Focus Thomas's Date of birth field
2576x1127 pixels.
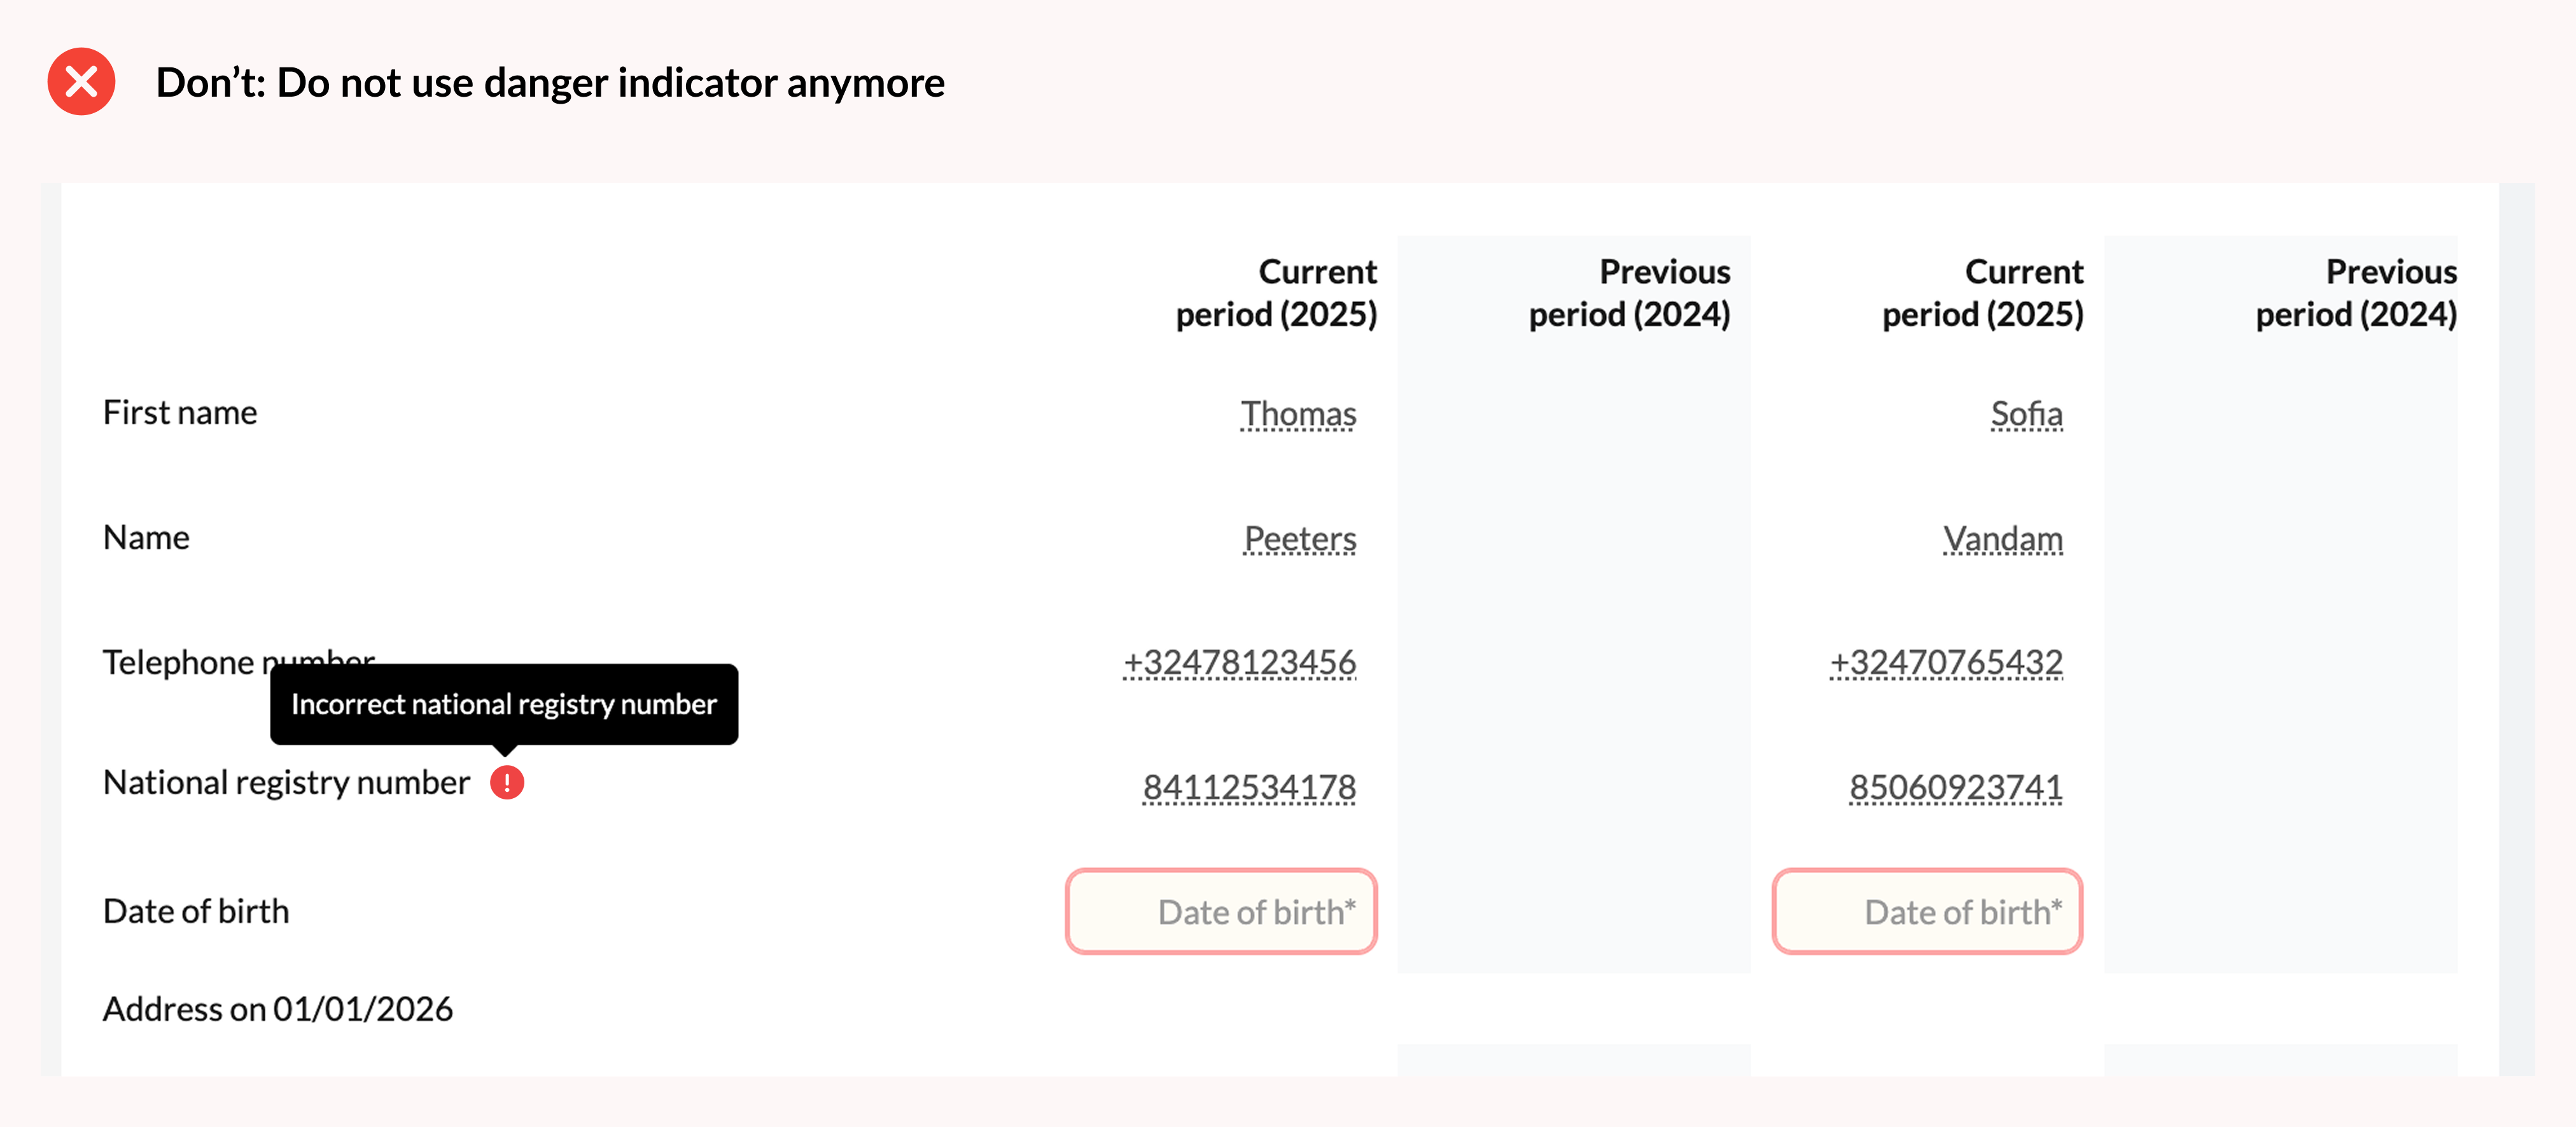[x=1221, y=911]
